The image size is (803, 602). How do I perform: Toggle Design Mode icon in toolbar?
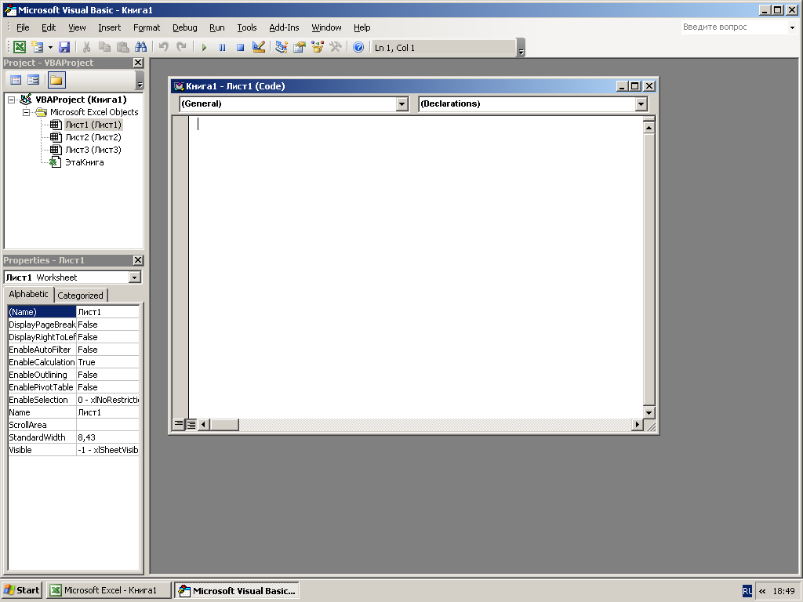(259, 47)
